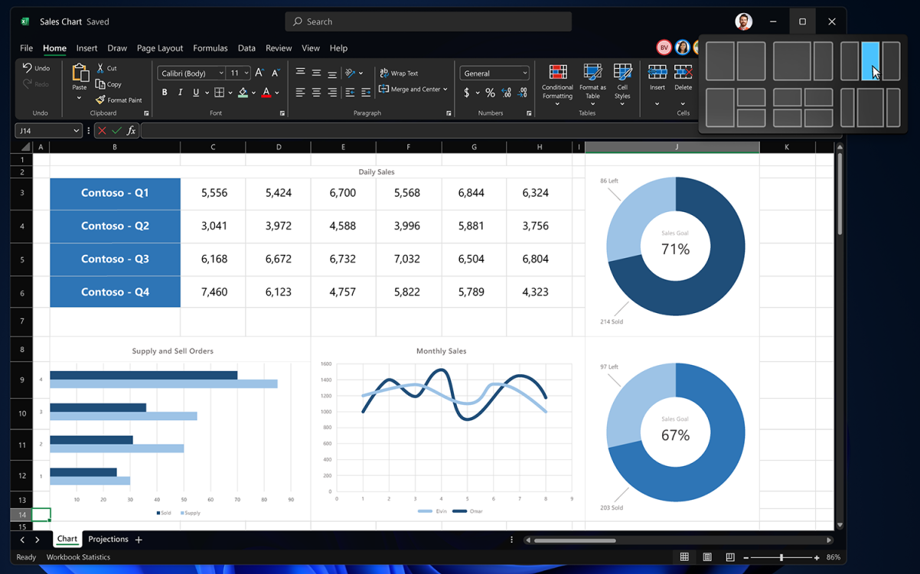Image resolution: width=920 pixels, height=574 pixels.
Task: Click the zoom slider handle
Action: 781,557
